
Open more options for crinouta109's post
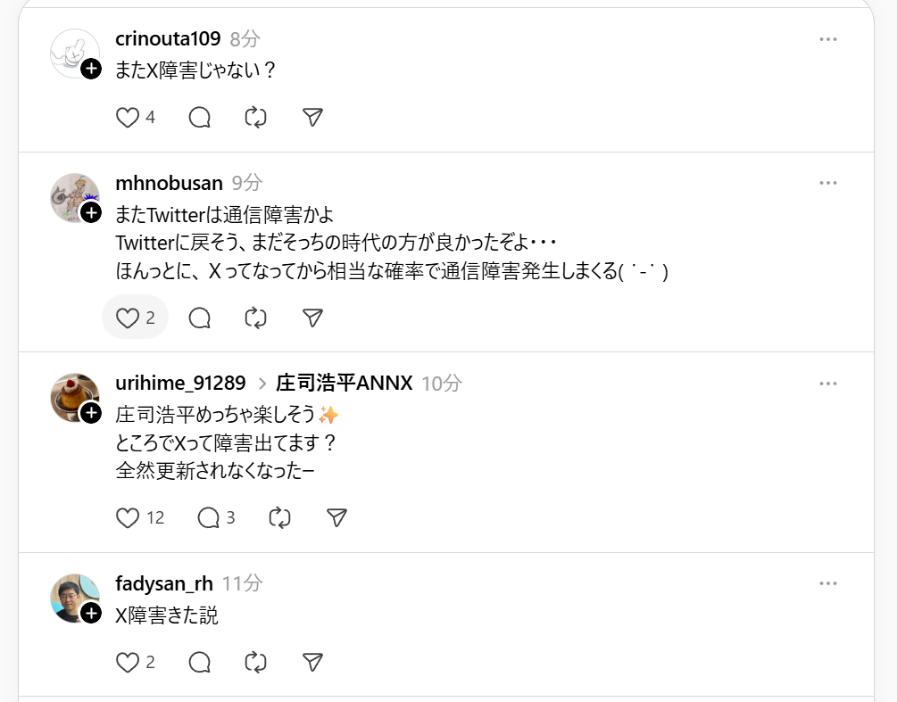(x=828, y=39)
